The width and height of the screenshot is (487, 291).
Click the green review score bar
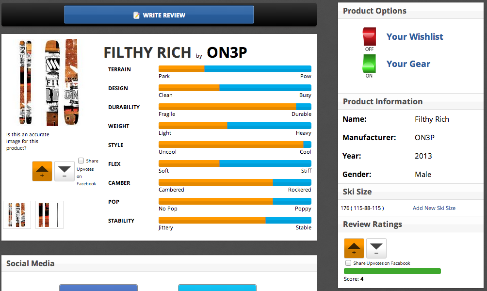pyautogui.click(x=392, y=271)
